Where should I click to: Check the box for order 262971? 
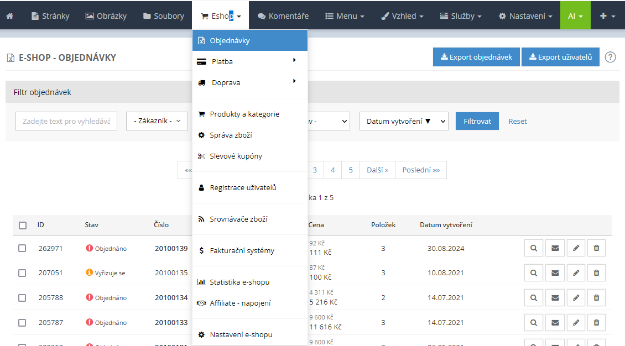coord(23,249)
